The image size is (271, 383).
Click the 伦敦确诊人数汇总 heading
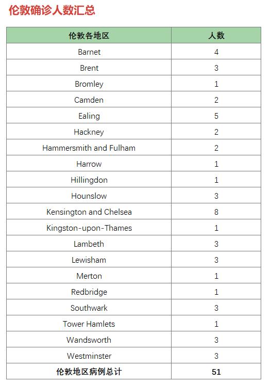pyautogui.click(x=52, y=10)
